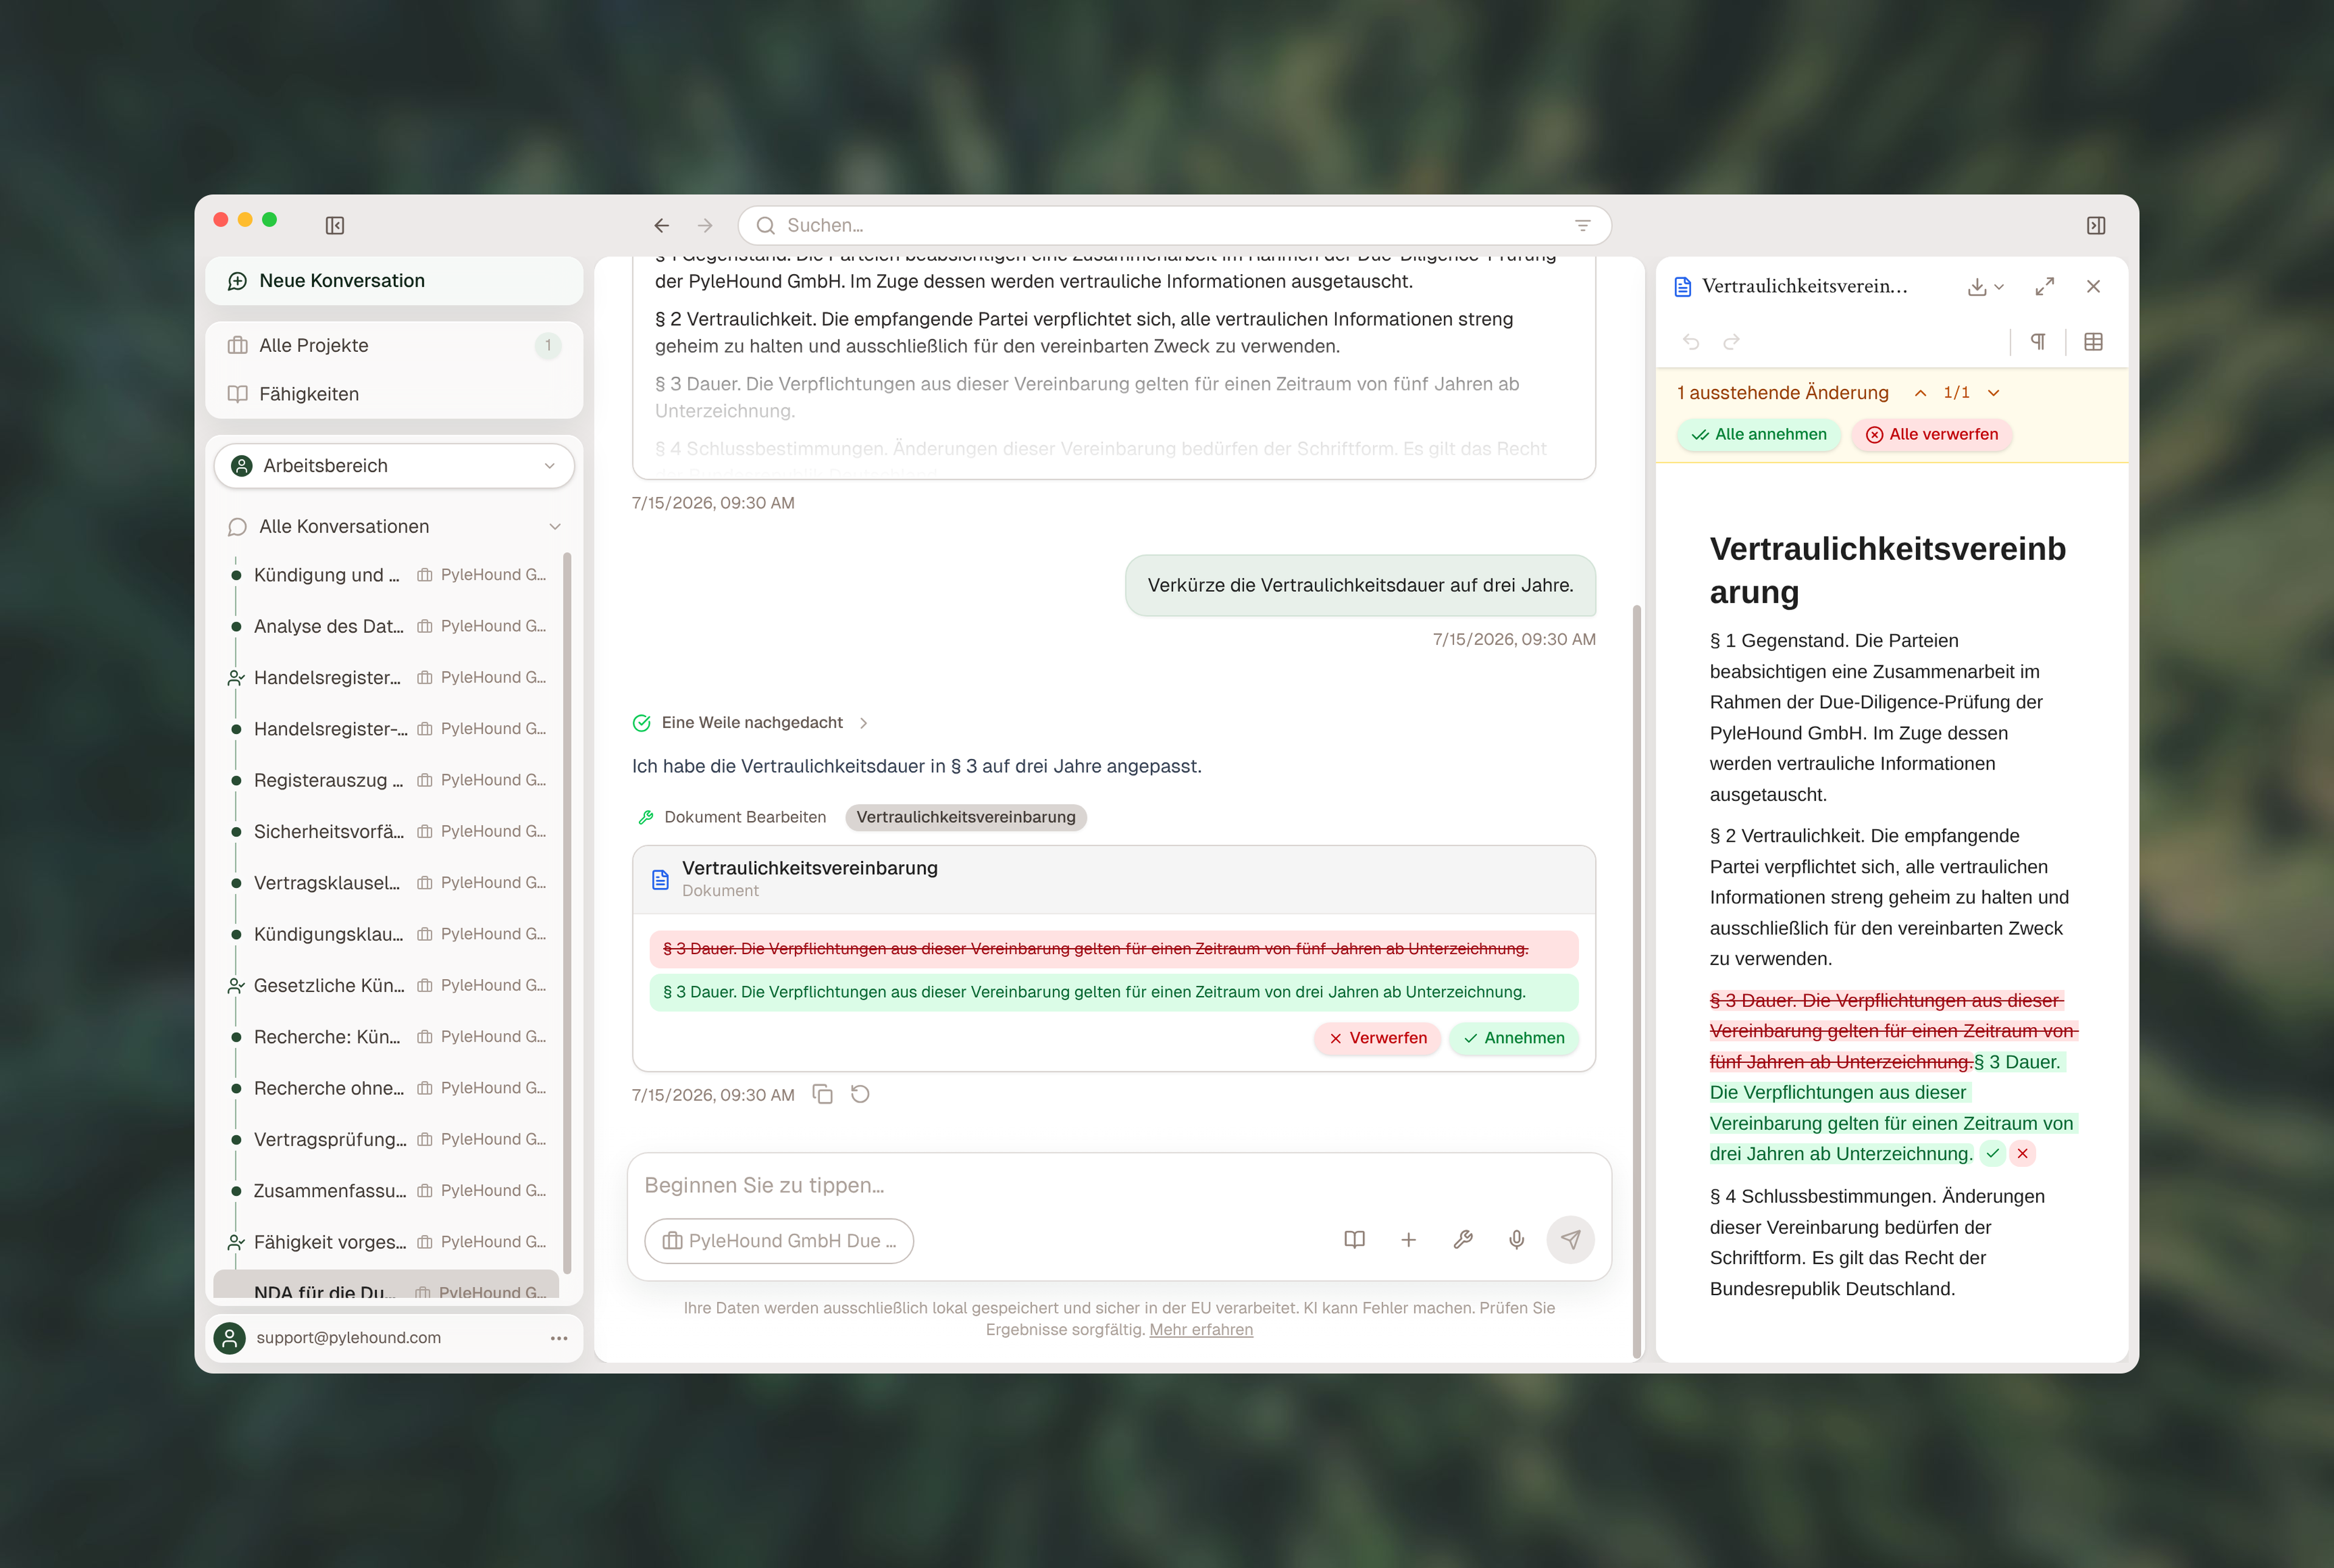This screenshot has height=1568, width=2334.
Task: Undo the last document edit
Action: click(x=1691, y=342)
